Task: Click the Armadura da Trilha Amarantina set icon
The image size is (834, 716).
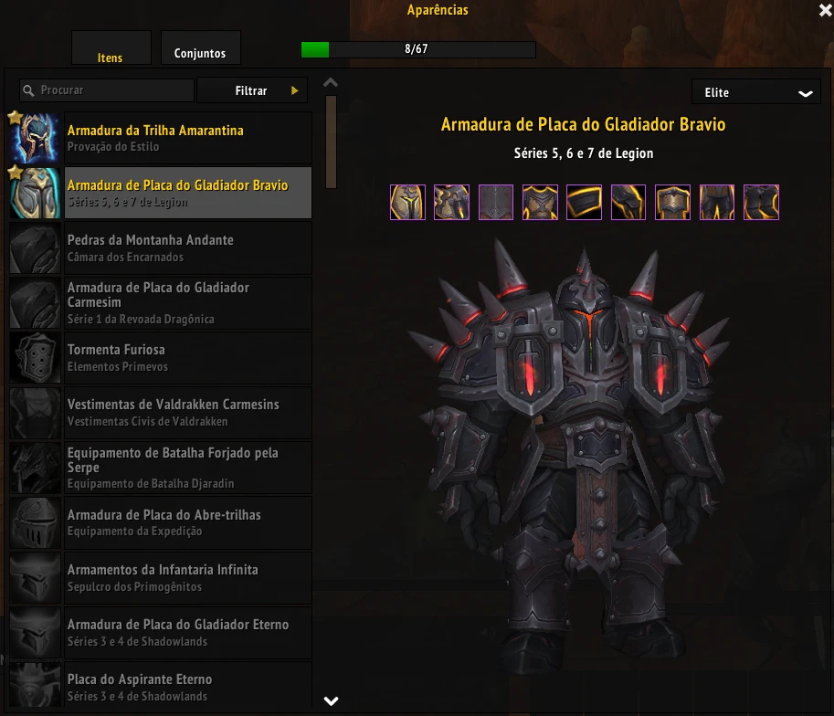Action: (x=35, y=138)
